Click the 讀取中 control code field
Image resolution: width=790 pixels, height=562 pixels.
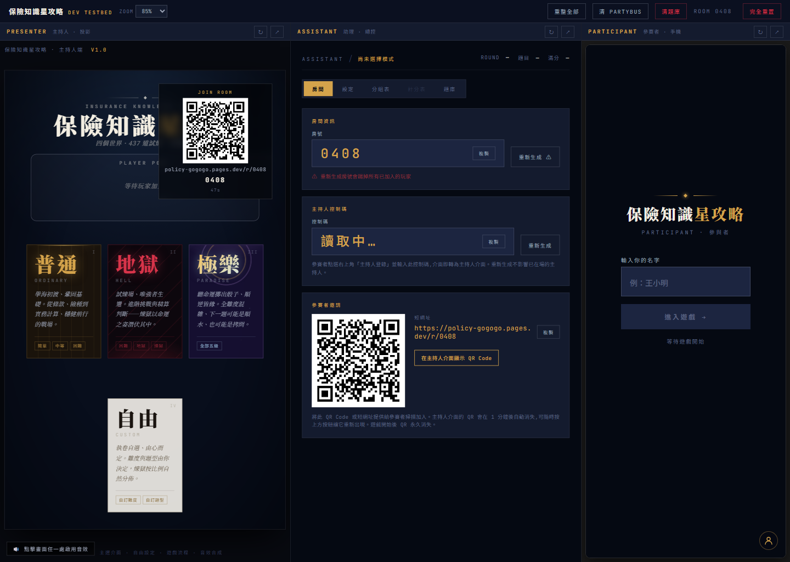click(413, 241)
